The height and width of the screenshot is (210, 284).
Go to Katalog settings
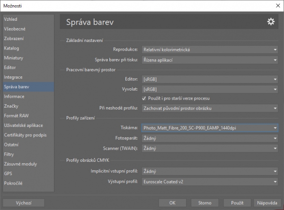tap(28, 48)
